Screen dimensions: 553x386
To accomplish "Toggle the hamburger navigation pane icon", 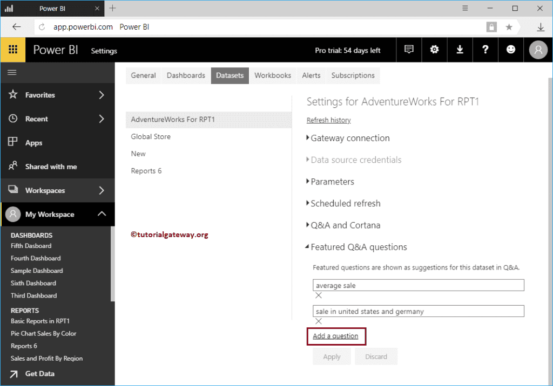I will (x=12, y=73).
